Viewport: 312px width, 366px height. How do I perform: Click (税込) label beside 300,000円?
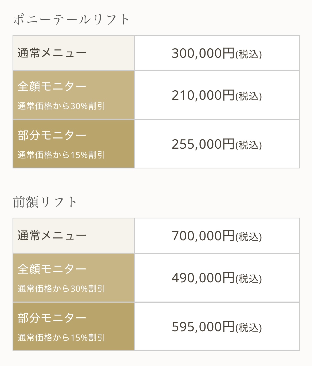tap(248, 54)
